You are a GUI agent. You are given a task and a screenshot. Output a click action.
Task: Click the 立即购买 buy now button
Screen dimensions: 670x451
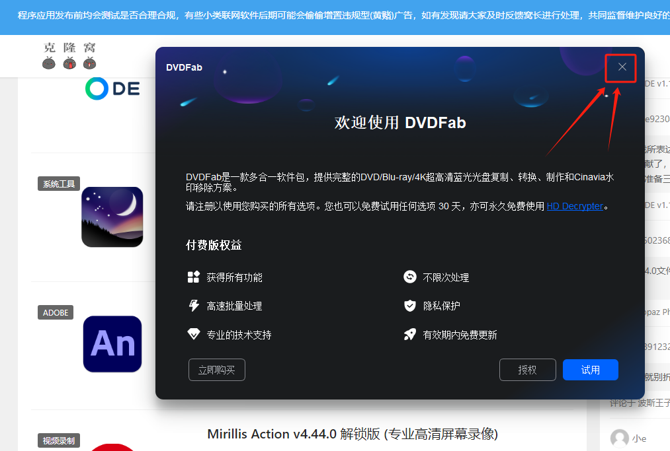[217, 370]
